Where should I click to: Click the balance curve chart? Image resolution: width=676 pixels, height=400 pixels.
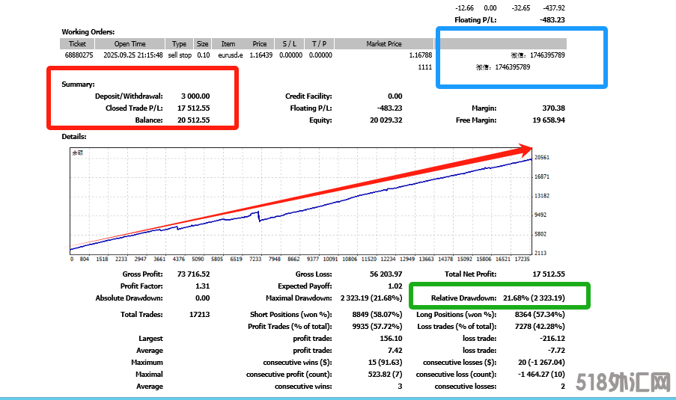click(299, 202)
